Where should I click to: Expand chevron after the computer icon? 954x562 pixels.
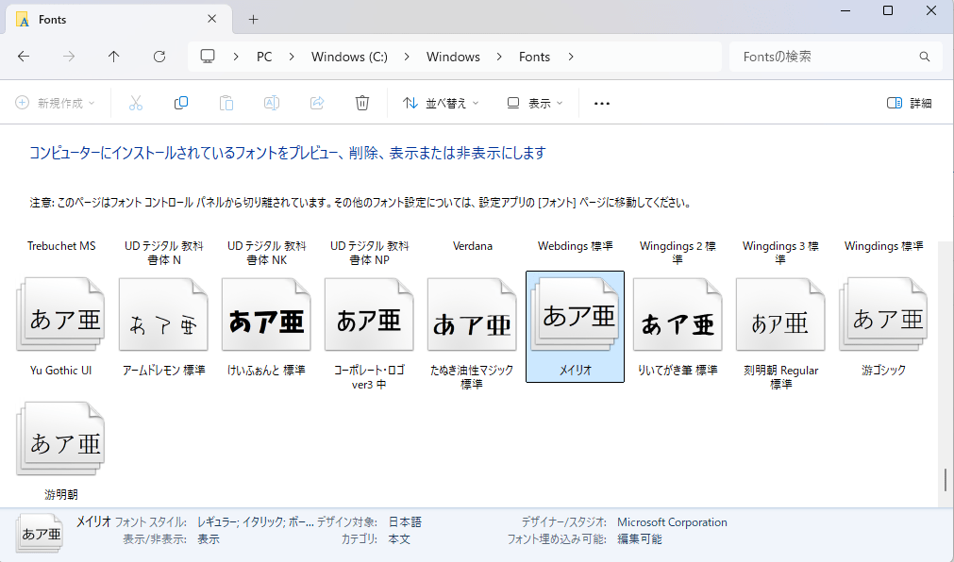tap(236, 57)
